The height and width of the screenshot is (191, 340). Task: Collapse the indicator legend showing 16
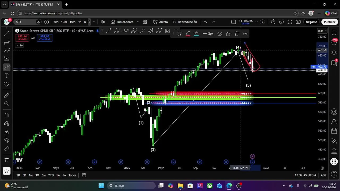pos(19,45)
